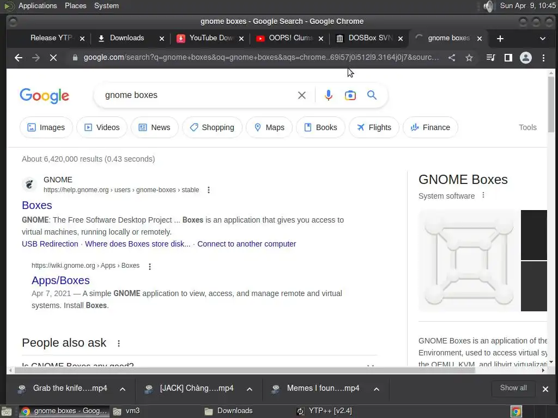Image resolution: width=558 pixels, height=418 pixels.
Task: Open Where does Boxes store disk link
Action: pos(138,244)
